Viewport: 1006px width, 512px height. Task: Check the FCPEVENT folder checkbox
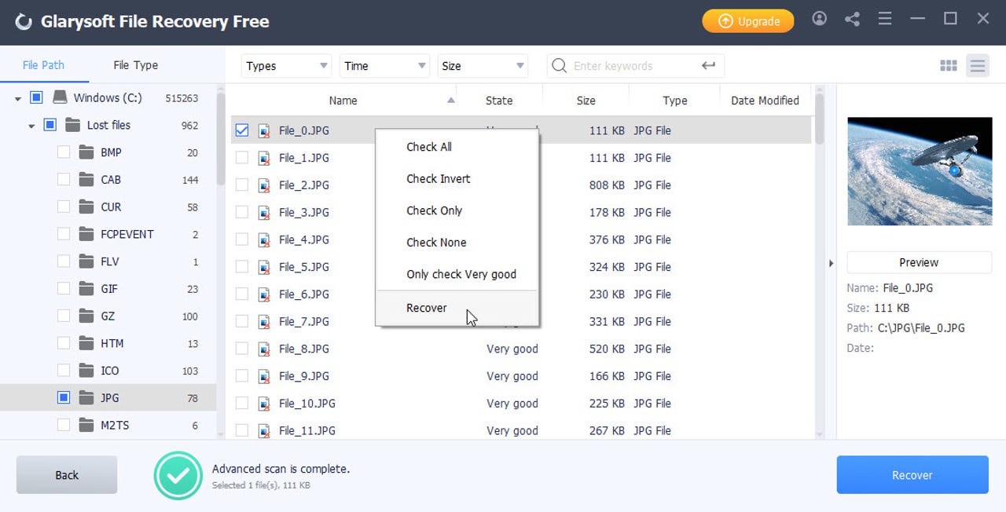(64, 234)
